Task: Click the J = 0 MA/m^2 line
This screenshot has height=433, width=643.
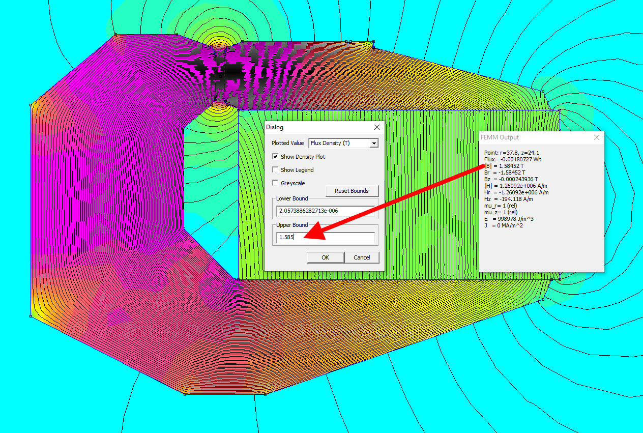Action: point(504,225)
